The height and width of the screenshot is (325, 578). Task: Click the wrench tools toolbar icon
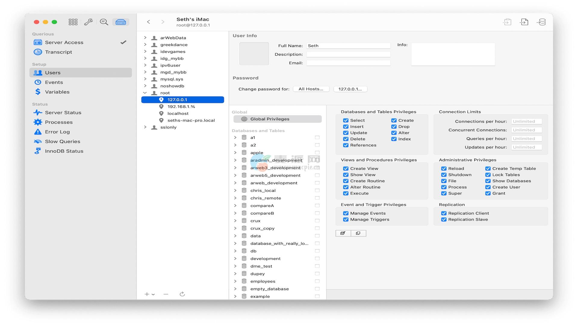[88, 22]
